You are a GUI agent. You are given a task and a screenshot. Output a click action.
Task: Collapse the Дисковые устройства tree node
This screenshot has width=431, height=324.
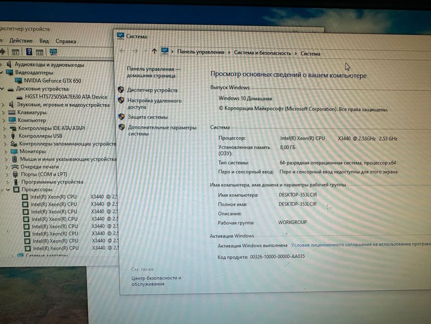click(x=2, y=89)
